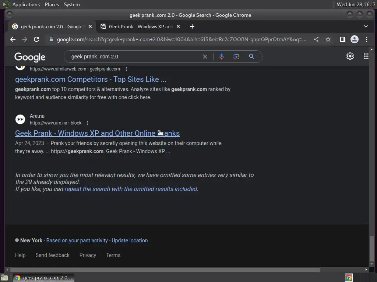Click Send feedback in the footer
377x282 pixels.
pos(52,255)
